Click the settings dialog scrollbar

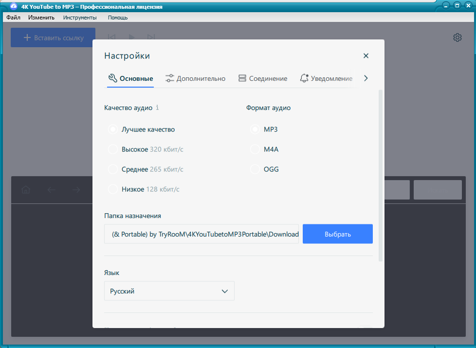pos(381,176)
